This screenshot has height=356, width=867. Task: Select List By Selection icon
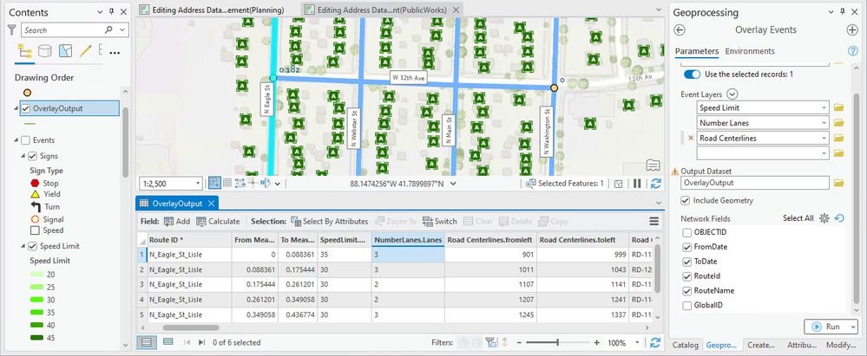point(65,51)
